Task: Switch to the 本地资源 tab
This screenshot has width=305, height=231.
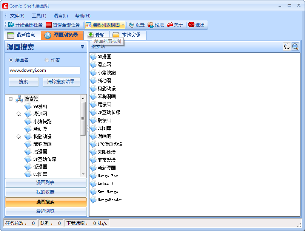Action: click(128, 35)
